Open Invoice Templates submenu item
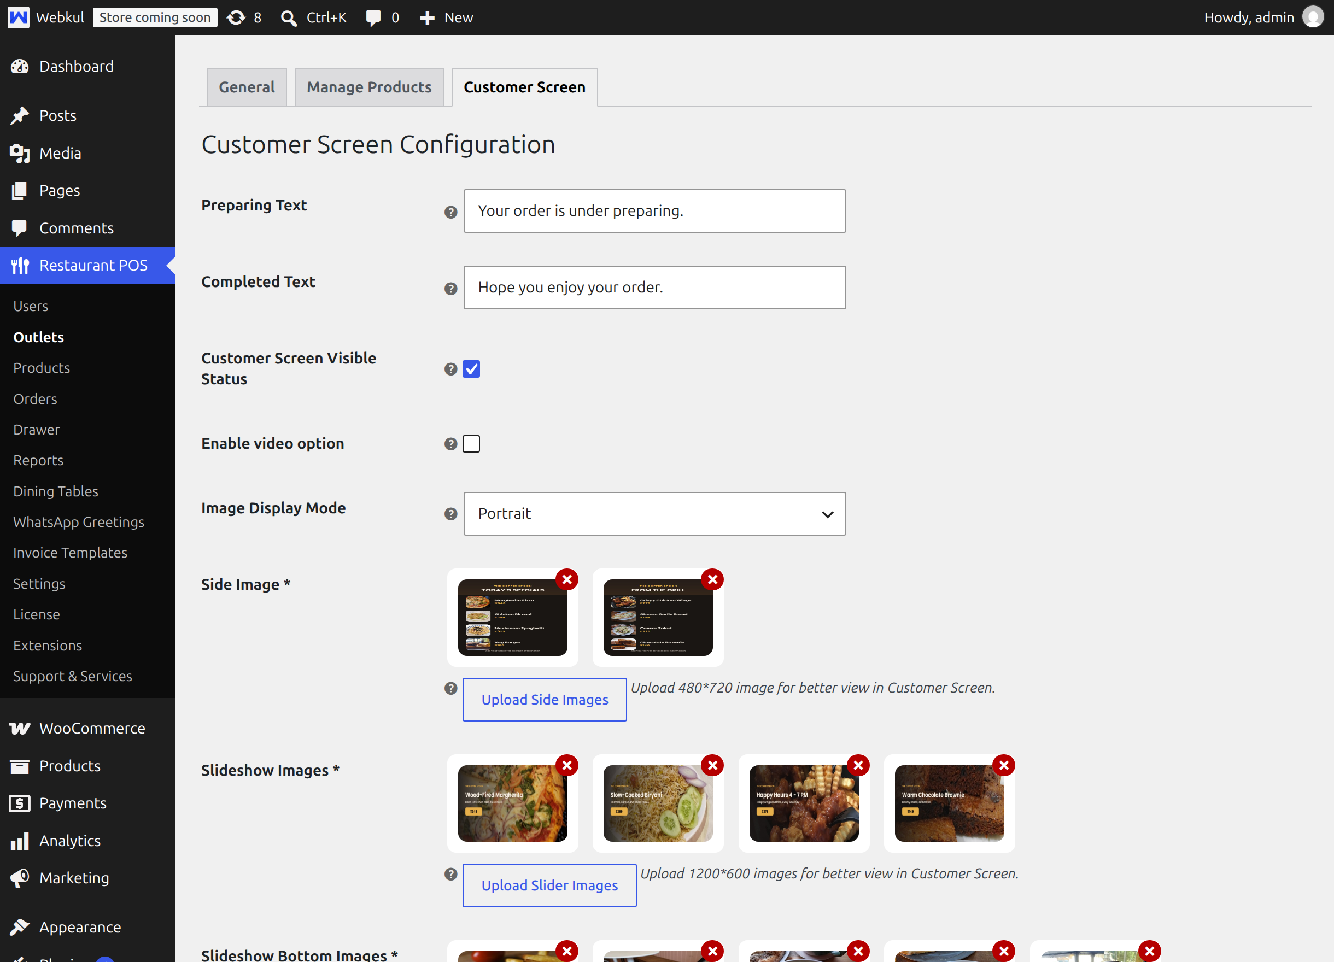 [70, 552]
